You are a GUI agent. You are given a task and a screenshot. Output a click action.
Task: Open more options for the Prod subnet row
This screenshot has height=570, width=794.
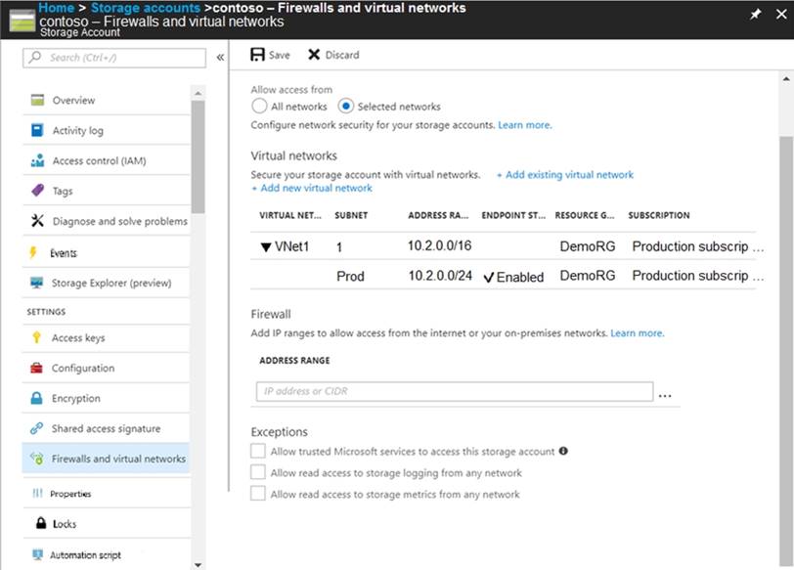coord(758,279)
